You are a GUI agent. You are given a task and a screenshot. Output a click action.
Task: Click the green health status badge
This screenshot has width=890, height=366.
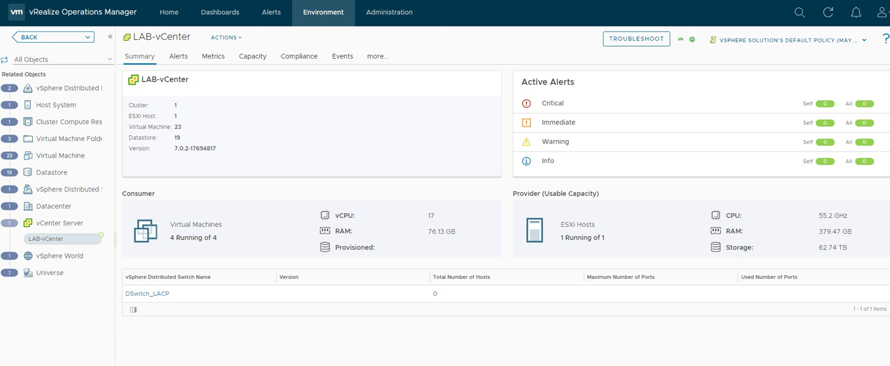[x=692, y=39]
